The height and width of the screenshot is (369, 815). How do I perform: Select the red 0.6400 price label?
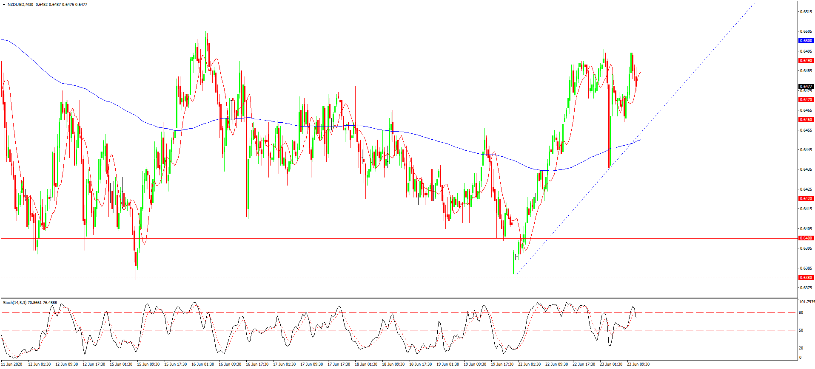tap(806, 238)
